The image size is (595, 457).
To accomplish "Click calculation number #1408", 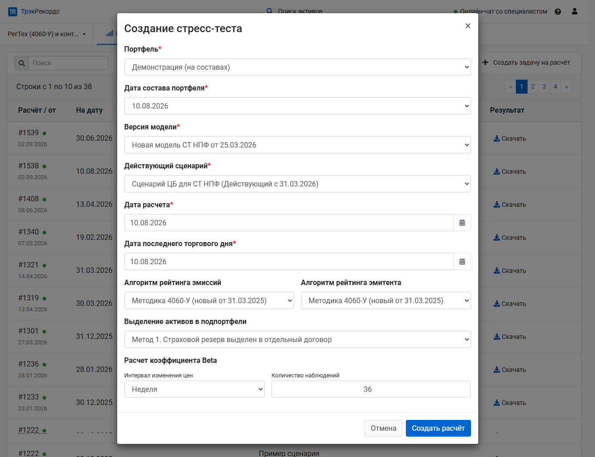I will [x=29, y=199].
